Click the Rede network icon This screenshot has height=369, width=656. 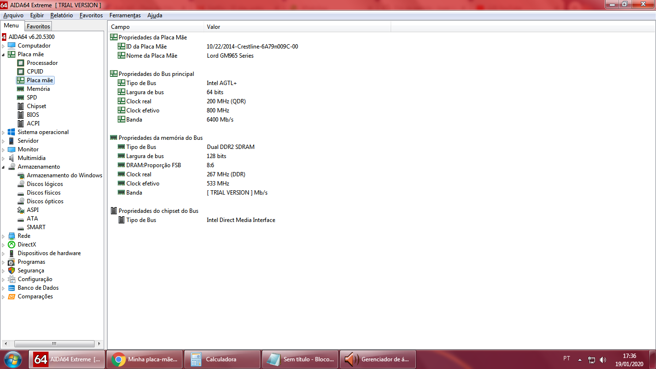(x=12, y=236)
